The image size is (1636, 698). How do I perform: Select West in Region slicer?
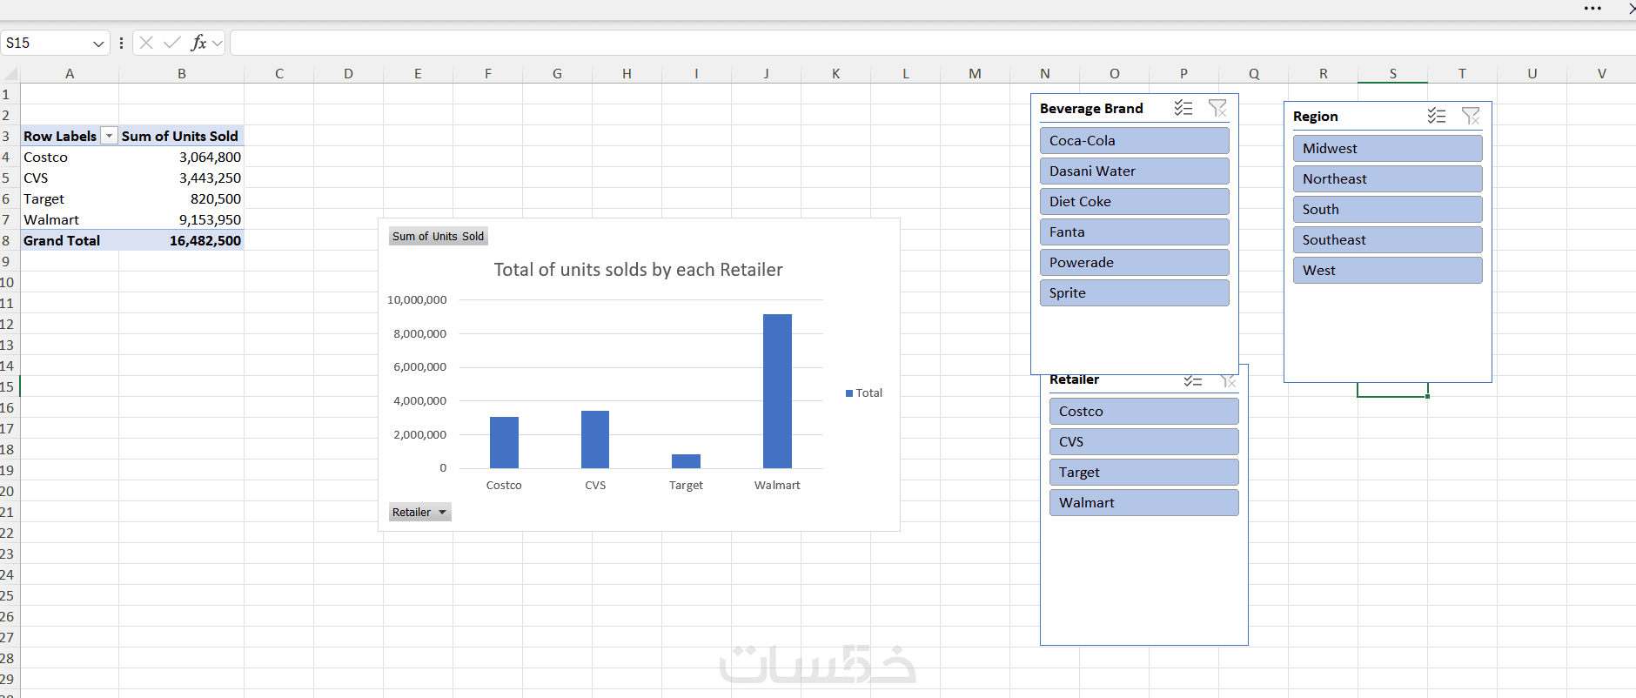1387,270
